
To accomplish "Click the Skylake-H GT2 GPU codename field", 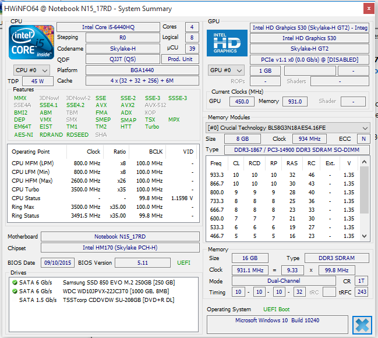I will (309, 49).
